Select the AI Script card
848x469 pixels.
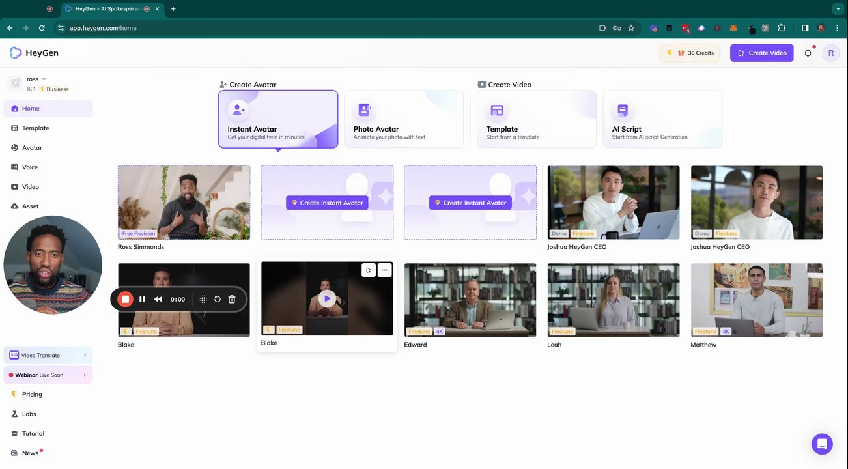click(x=662, y=119)
